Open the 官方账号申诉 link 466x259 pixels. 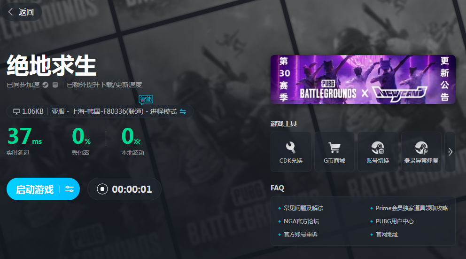(x=301, y=234)
